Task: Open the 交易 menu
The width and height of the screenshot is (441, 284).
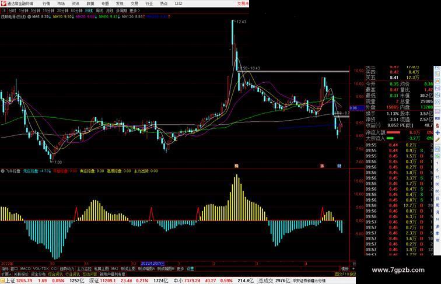Action: pyautogui.click(x=134, y=3)
